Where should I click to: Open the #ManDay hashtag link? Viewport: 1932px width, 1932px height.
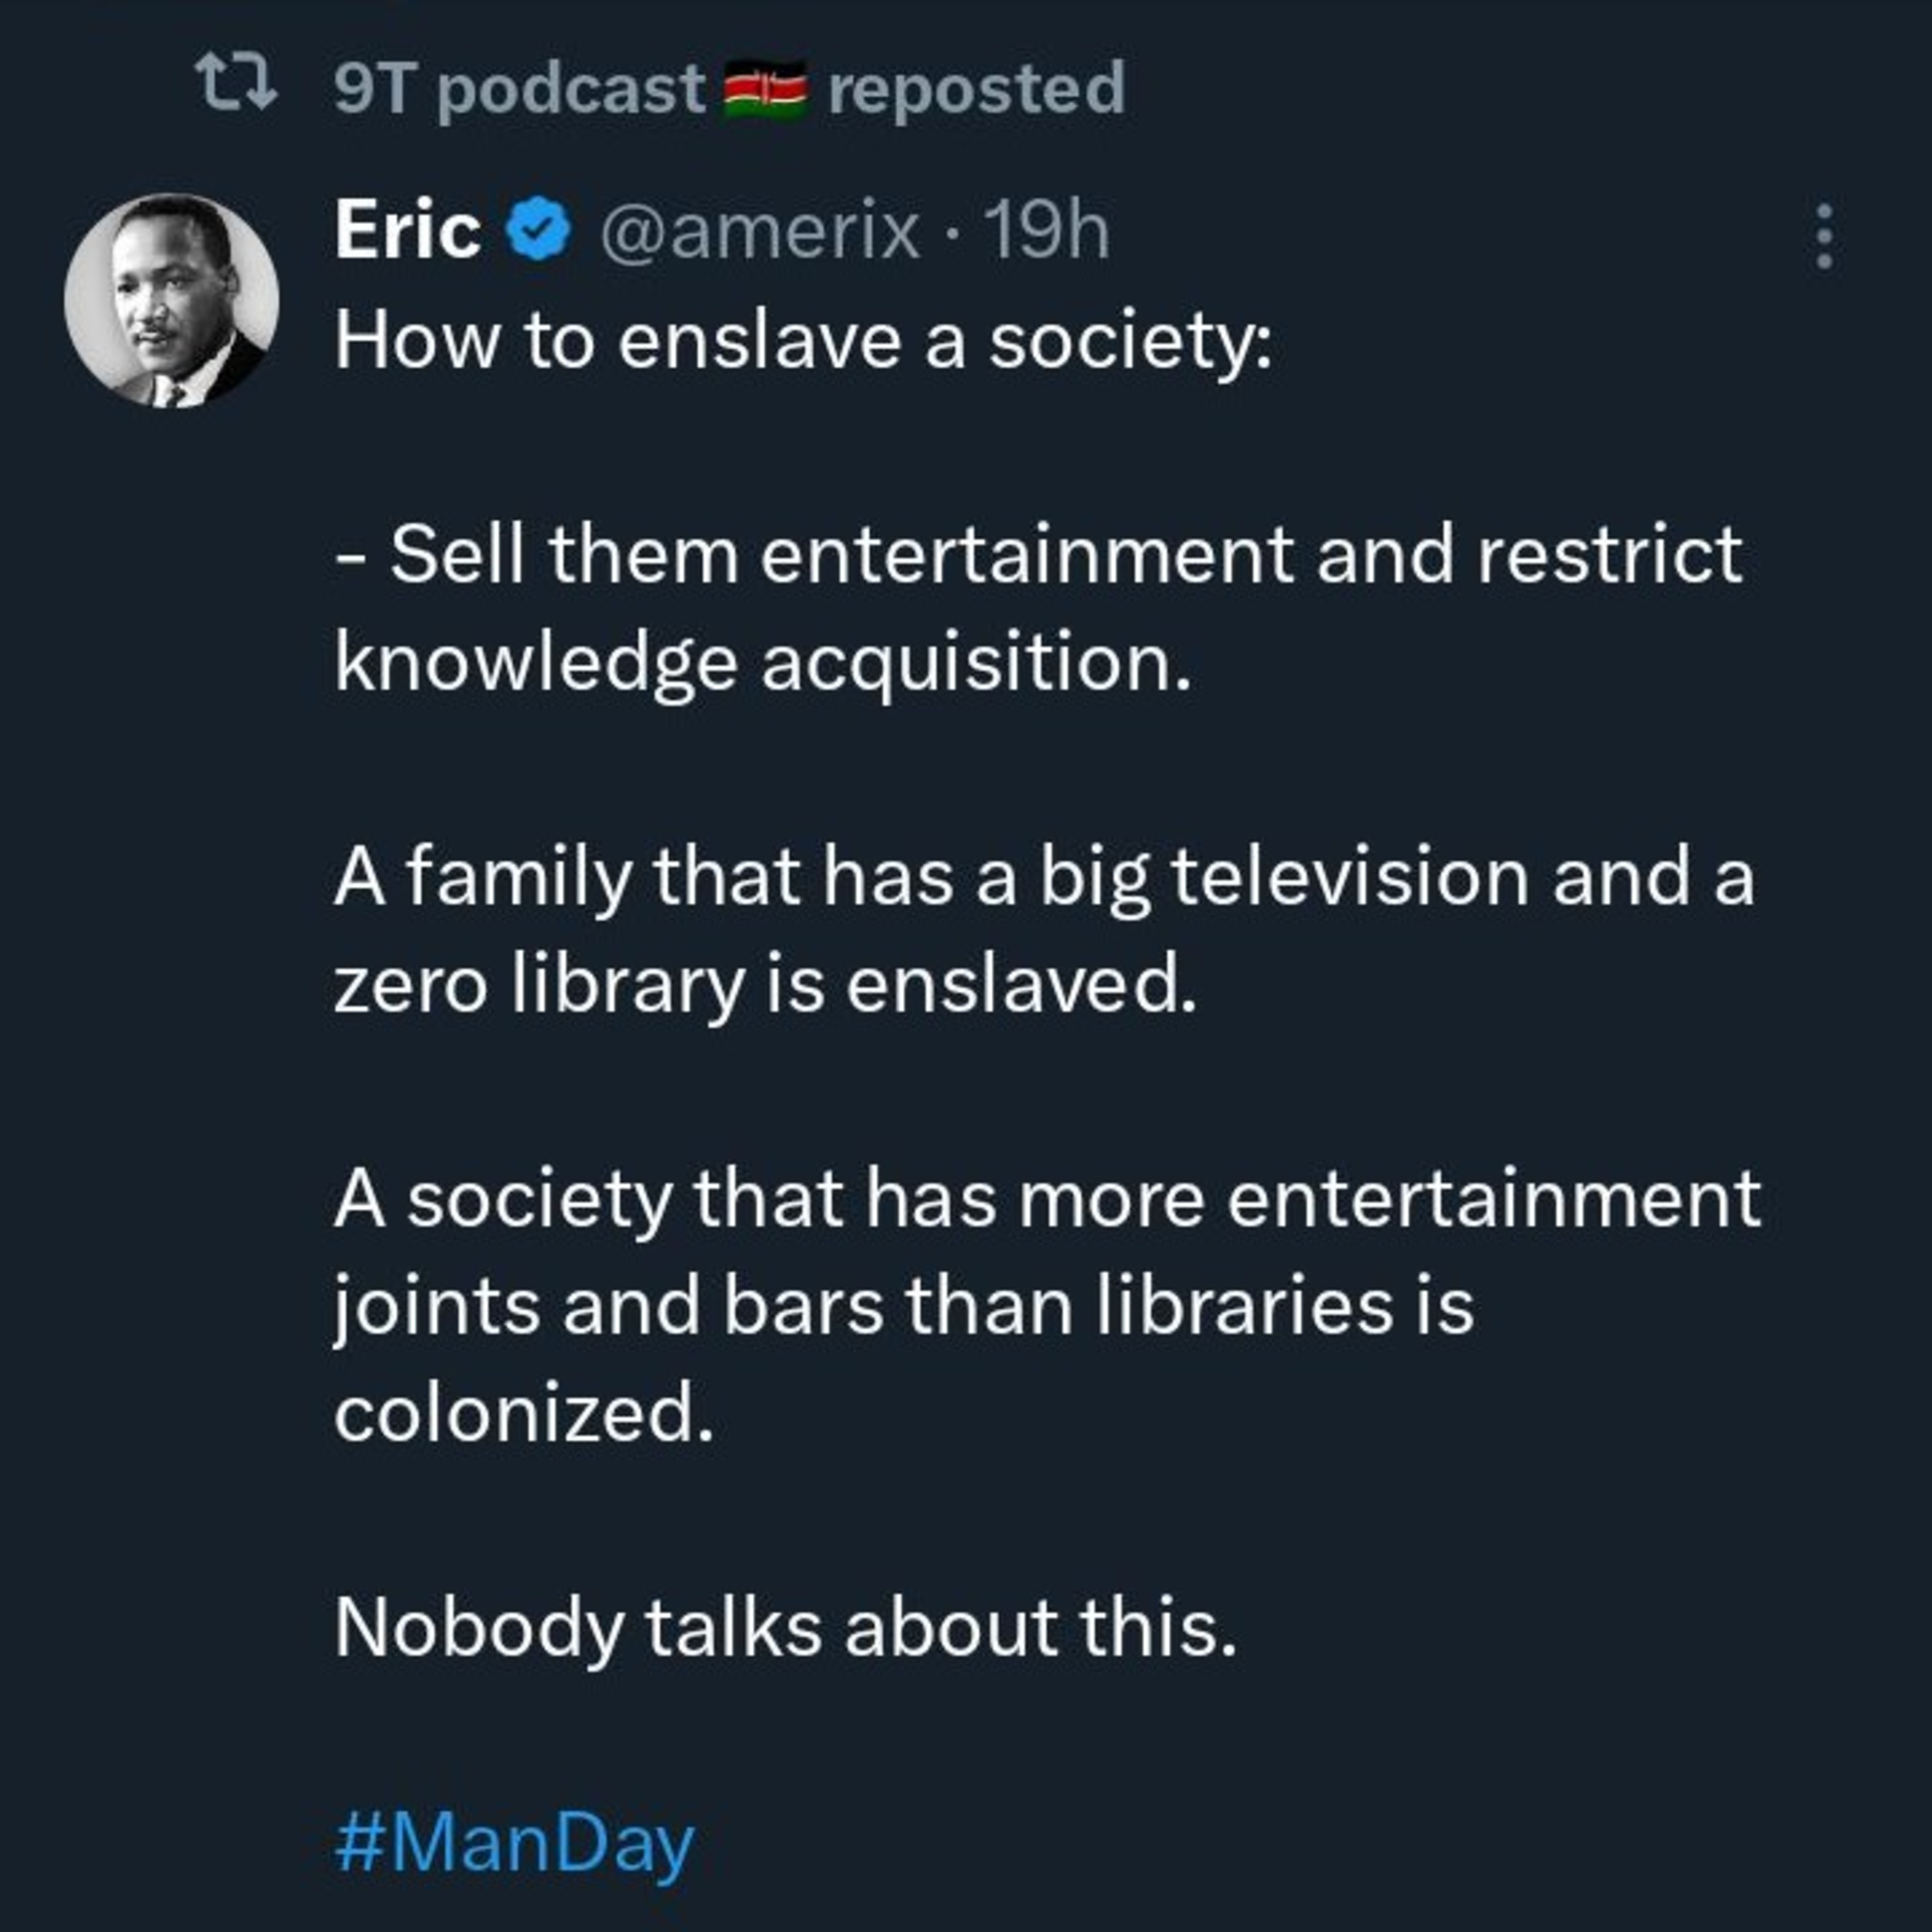pos(514,1843)
